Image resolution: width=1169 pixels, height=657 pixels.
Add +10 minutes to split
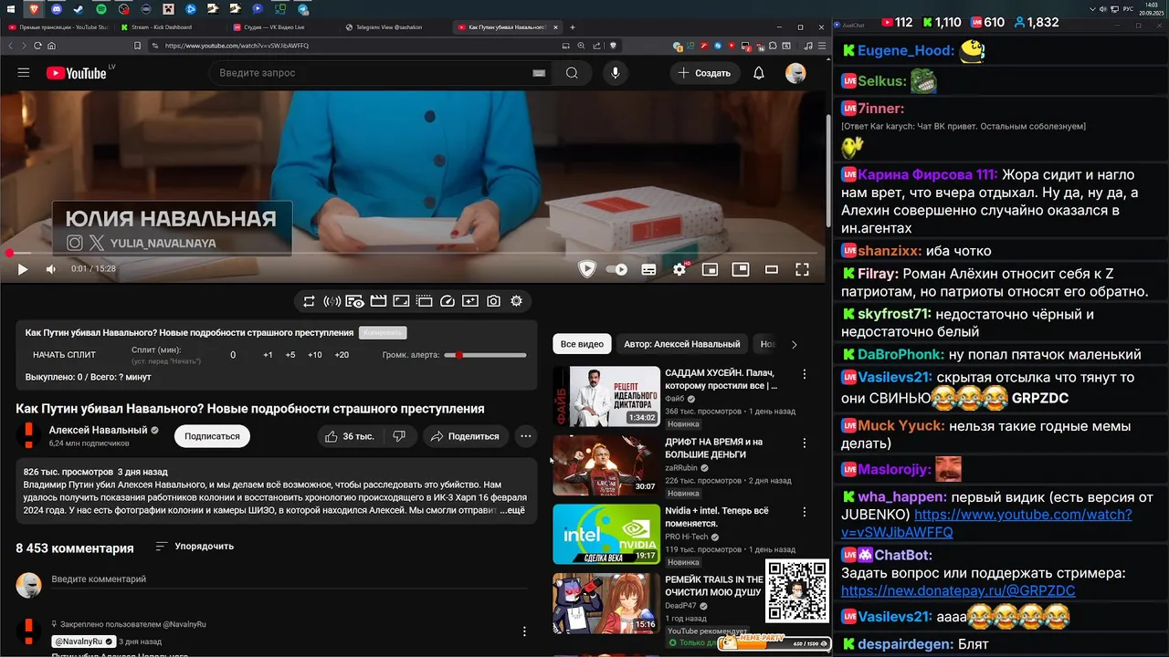(314, 355)
